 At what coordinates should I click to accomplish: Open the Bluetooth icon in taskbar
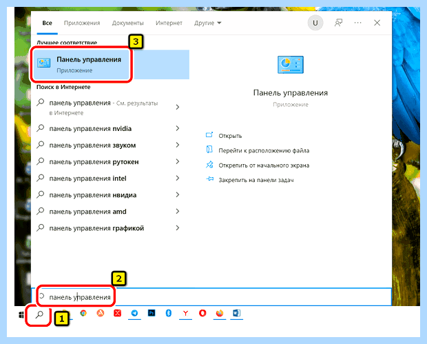tap(169, 313)
